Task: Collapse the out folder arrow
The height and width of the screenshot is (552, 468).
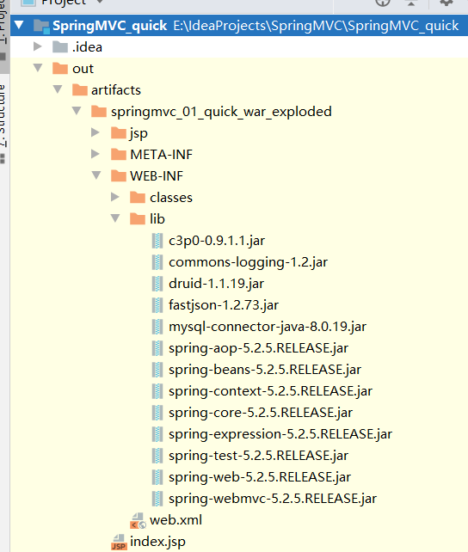Action: [x=38, y=68]
